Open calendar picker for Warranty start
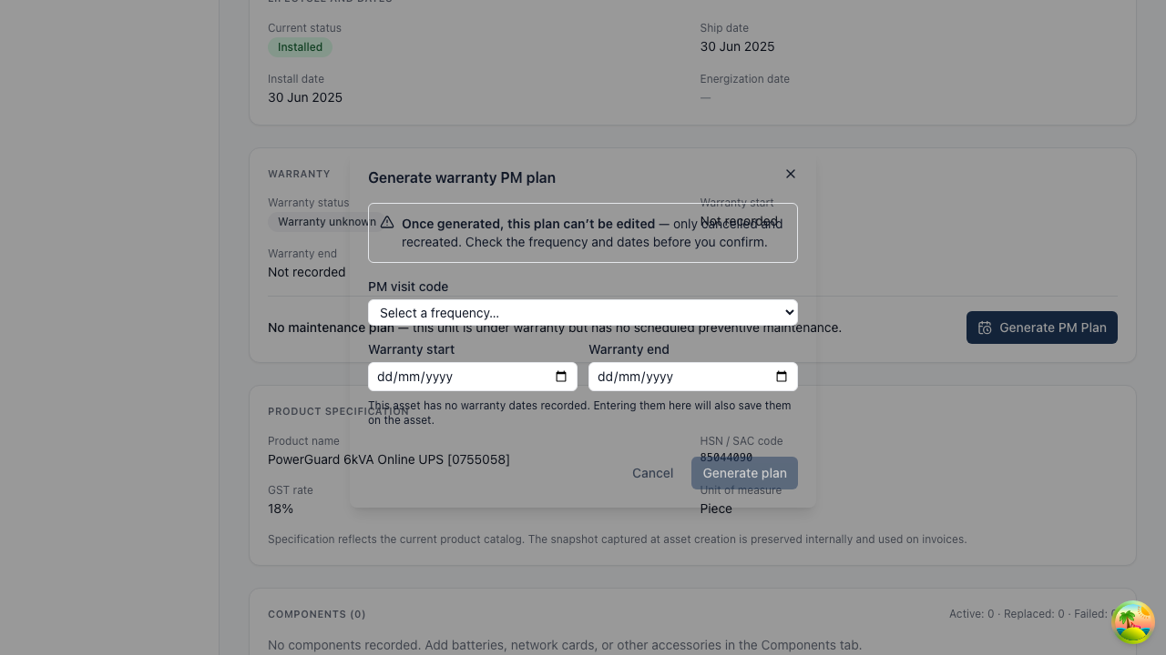 [561, 377]
